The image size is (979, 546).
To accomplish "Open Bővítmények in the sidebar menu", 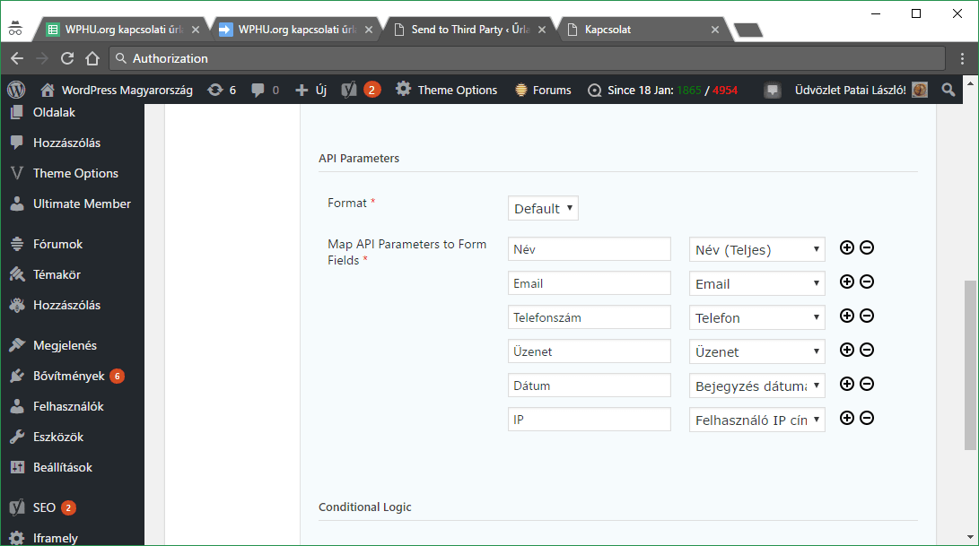I will pos(68,377).
